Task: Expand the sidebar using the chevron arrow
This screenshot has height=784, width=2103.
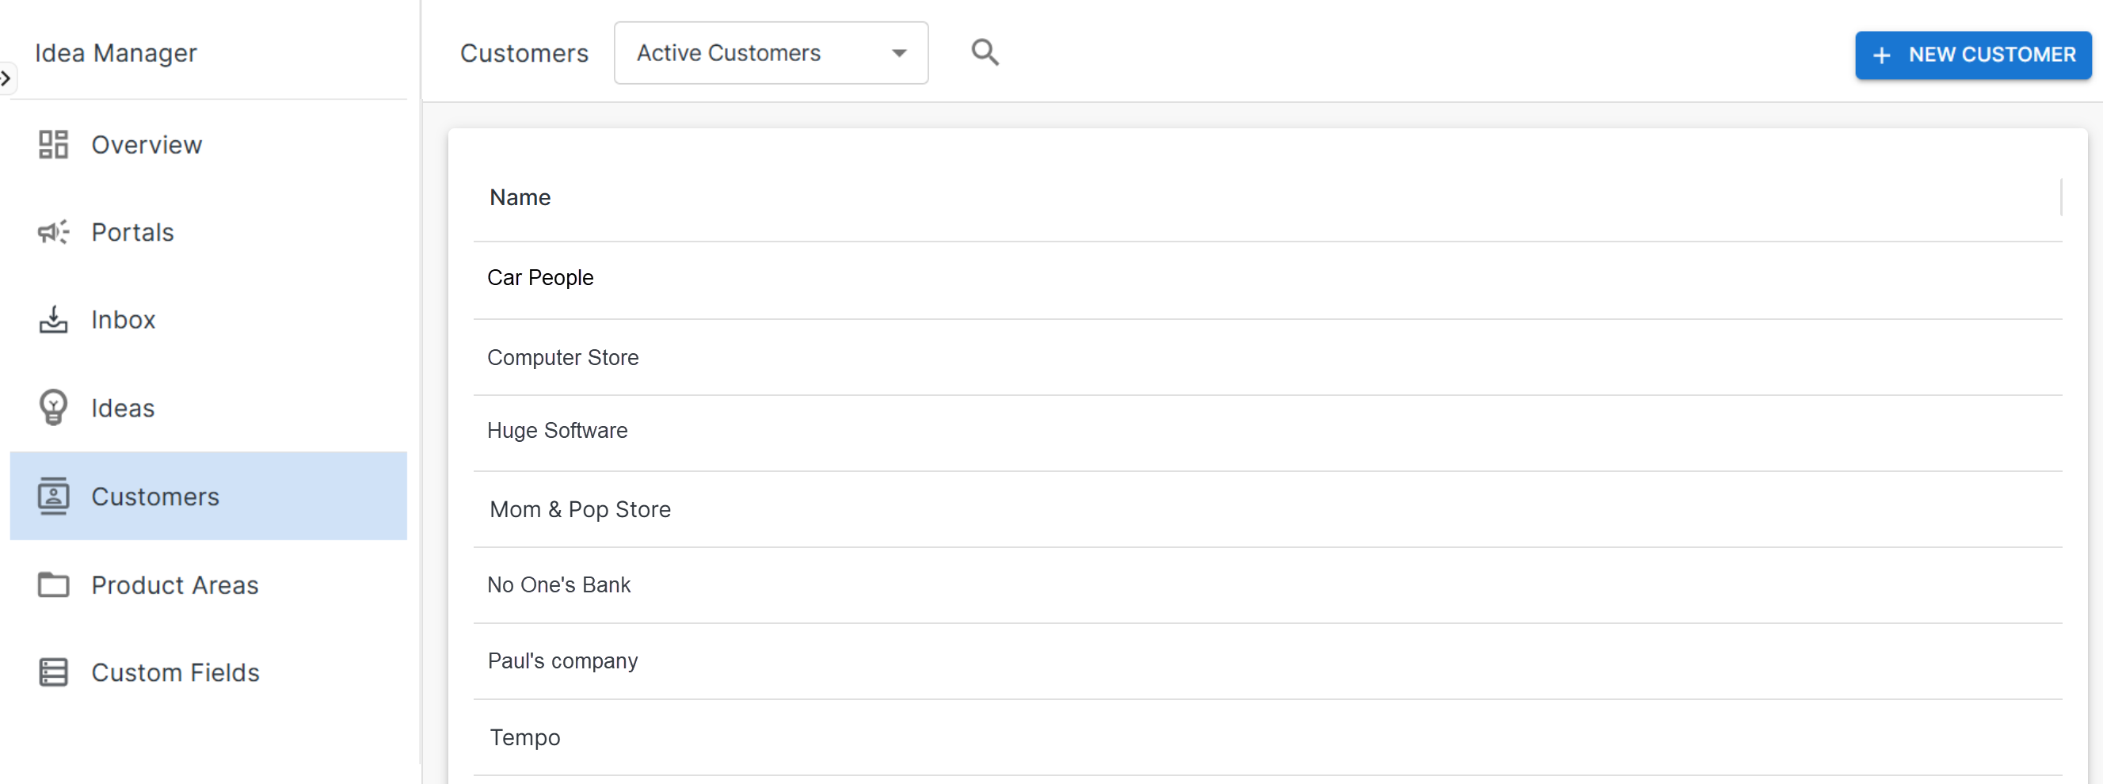Action: pyautogui.click(x=7, y=78)
